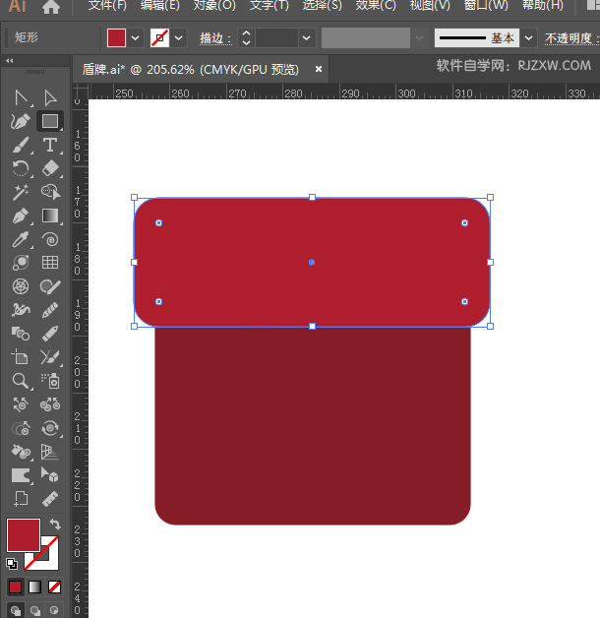This screenshot has height=618, width=600.
Task: Click the 不透明度 opacity link
Action: 571,38
